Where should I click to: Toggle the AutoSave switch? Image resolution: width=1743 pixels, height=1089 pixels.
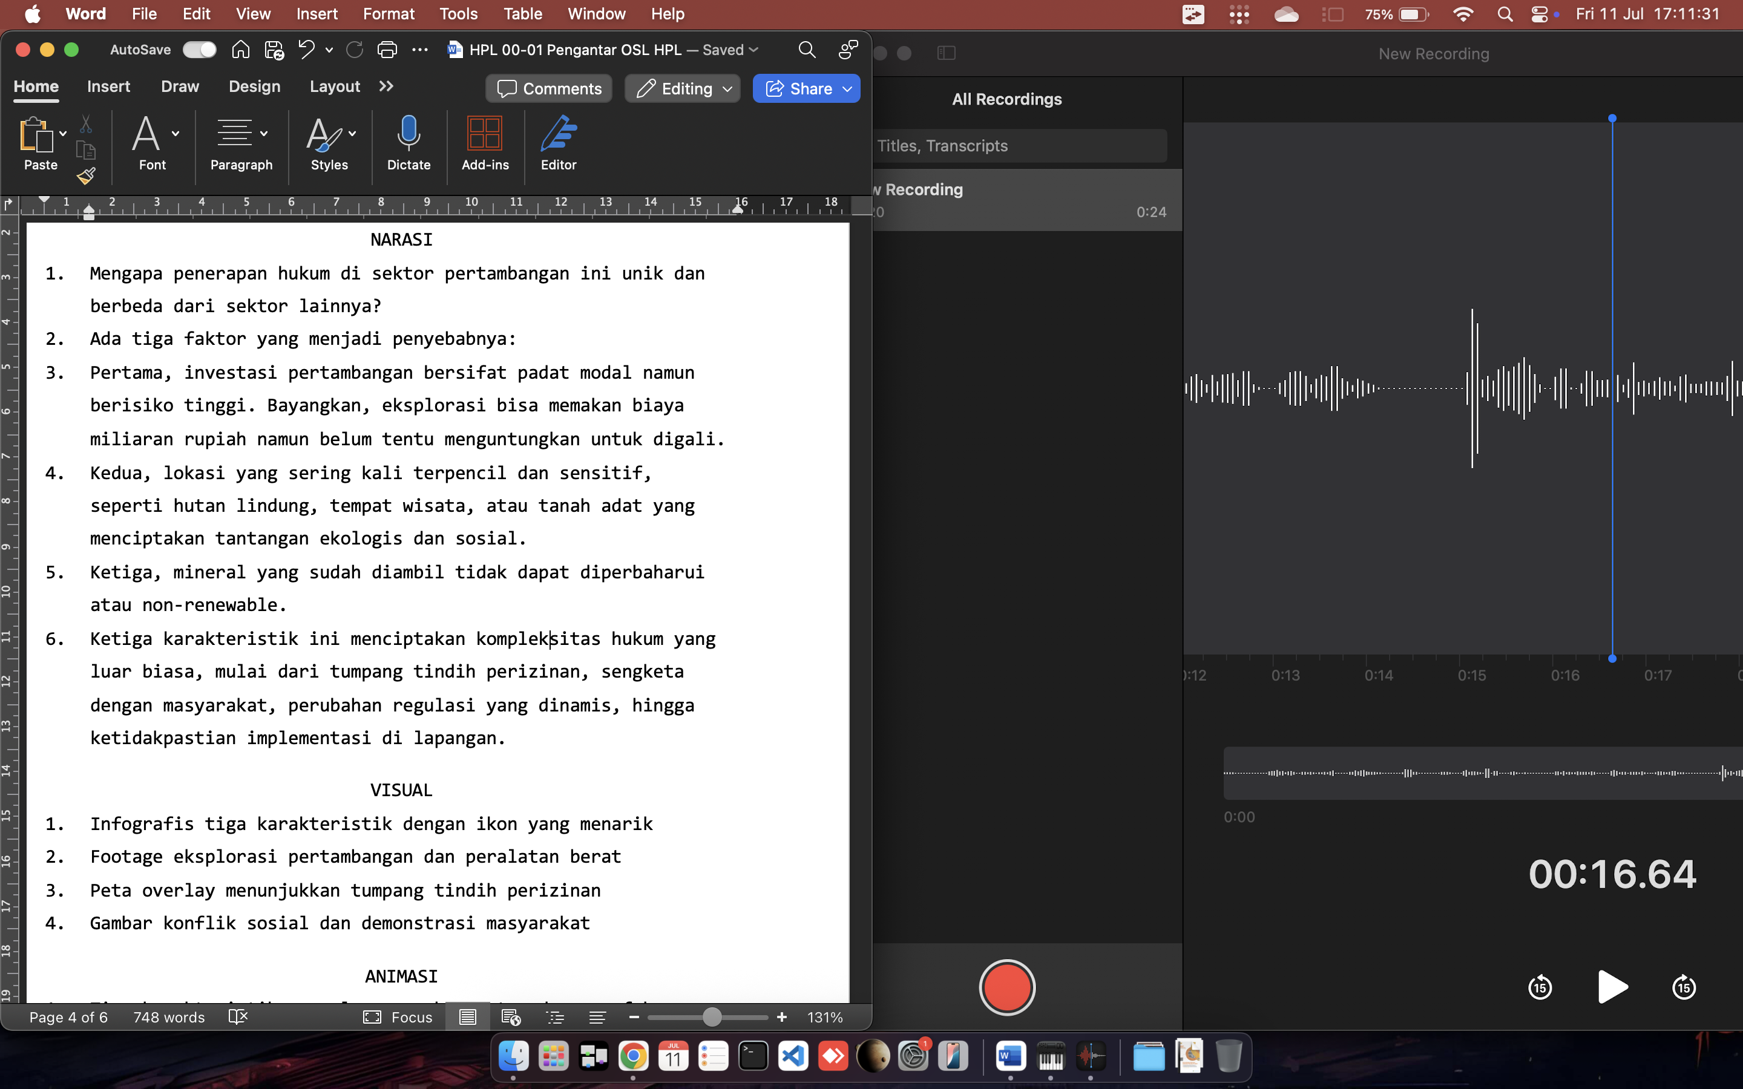(200, 50)
